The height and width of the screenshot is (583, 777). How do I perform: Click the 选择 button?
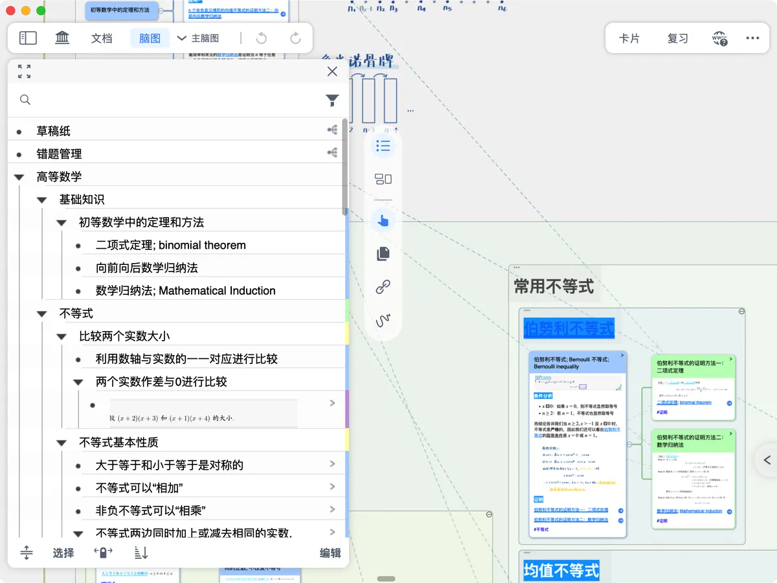(63, 553)
